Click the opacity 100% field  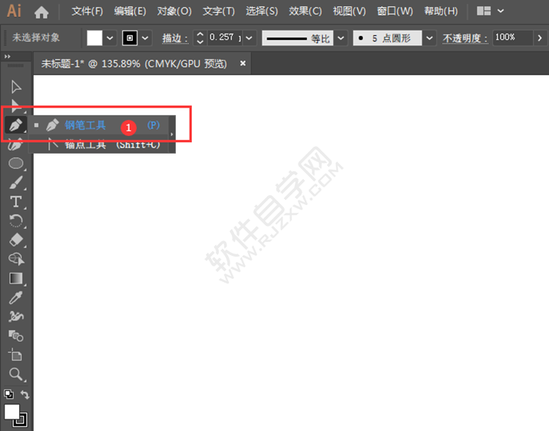(512, 38)
